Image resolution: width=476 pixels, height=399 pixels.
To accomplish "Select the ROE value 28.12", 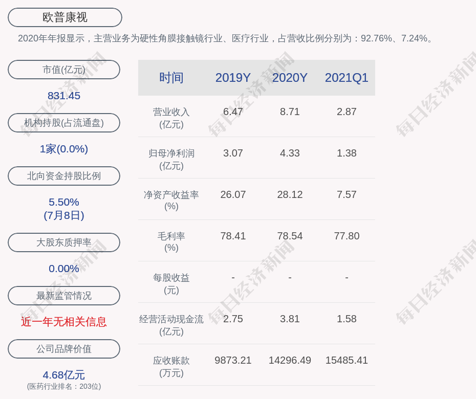I will (x=290, y=194).
